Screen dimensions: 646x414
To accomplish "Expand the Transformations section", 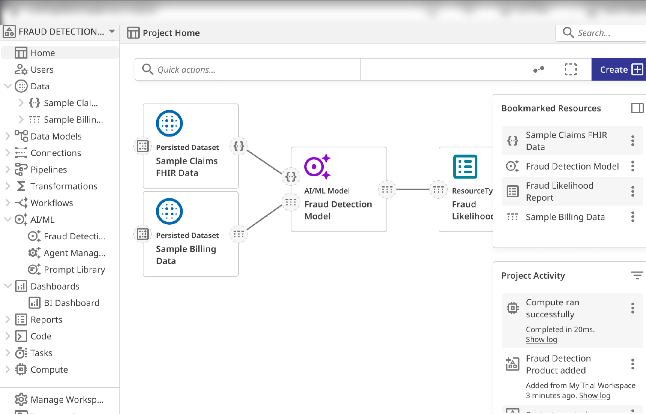I will tap(8, 186).
